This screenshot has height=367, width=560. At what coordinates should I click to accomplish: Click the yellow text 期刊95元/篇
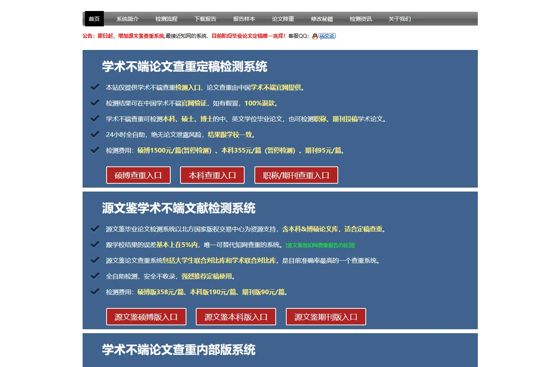323,150
